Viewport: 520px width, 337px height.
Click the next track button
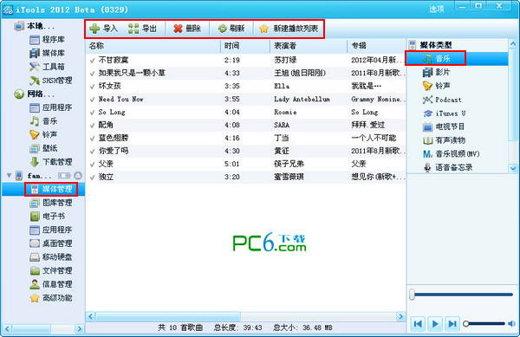[x=452, y=323]
